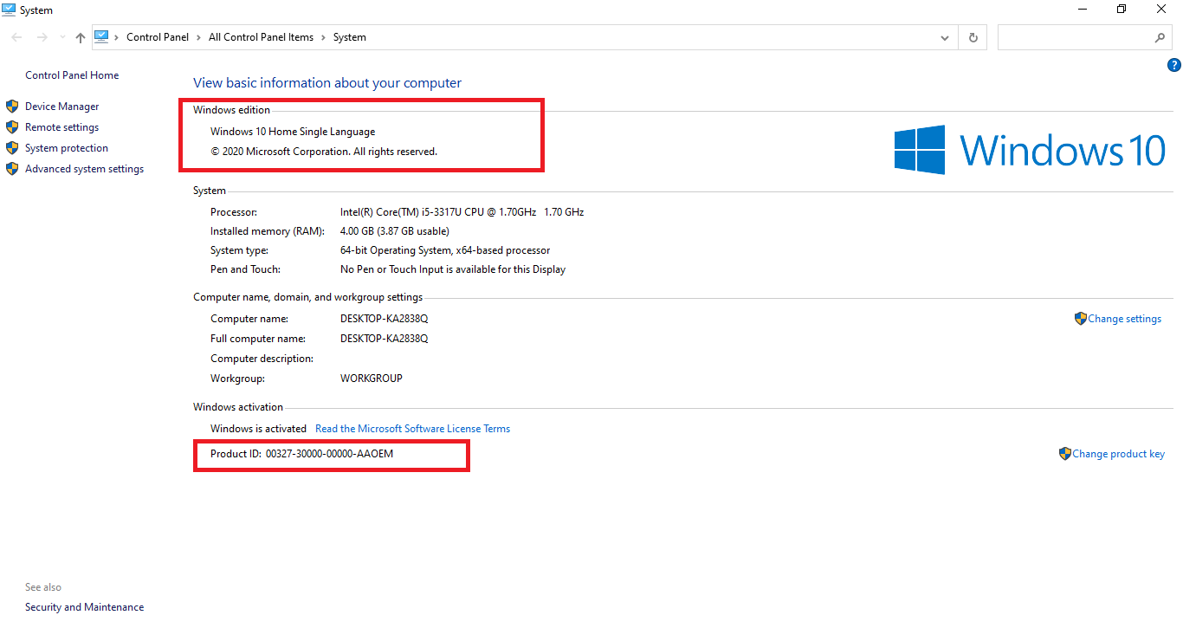
Task: Go up one level with the up arrow
Action: click(x=81, y=37)
